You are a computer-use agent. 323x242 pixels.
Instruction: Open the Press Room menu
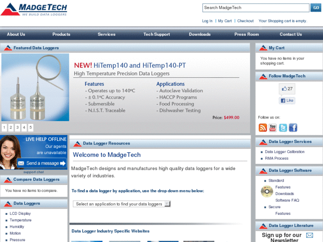click(x=247, y=34)
